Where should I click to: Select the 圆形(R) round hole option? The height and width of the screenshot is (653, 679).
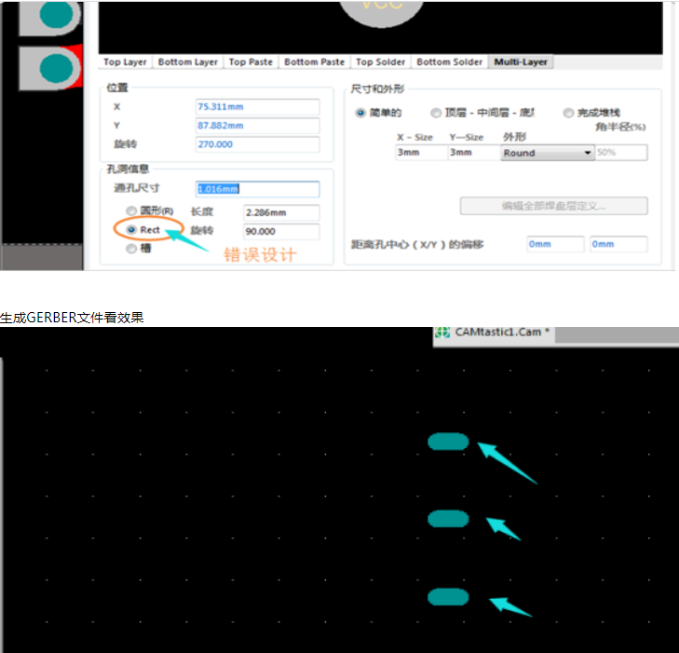click(x=131, y=211)
